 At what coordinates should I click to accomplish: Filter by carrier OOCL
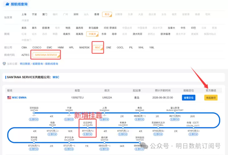click(x=120, y=47)
